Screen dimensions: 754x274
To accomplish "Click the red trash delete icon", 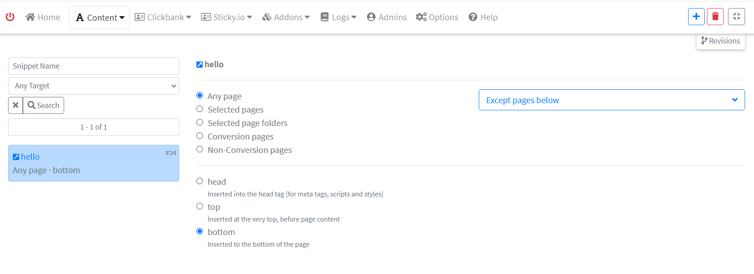I will (x=715, y=17).
